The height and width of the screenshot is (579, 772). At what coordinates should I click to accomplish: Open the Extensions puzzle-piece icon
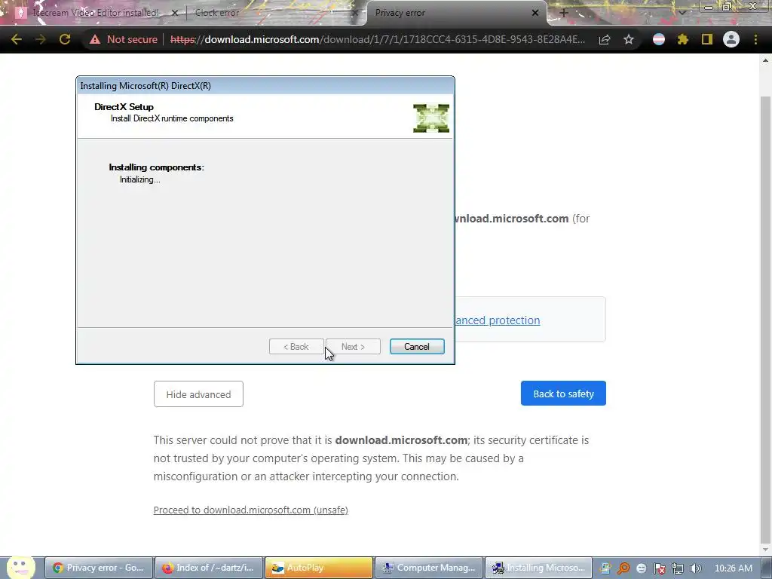pyautogui.click(x=682, y=39)
